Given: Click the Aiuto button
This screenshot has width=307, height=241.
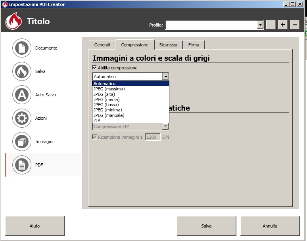Looking at the screenshot, I should coord(35,226).
